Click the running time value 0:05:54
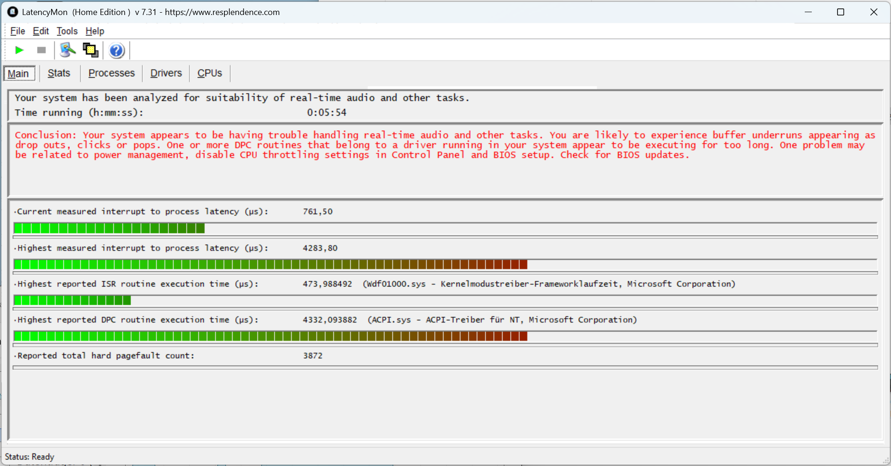This screenshot has height=466, width=891. (x=327, y=113)
